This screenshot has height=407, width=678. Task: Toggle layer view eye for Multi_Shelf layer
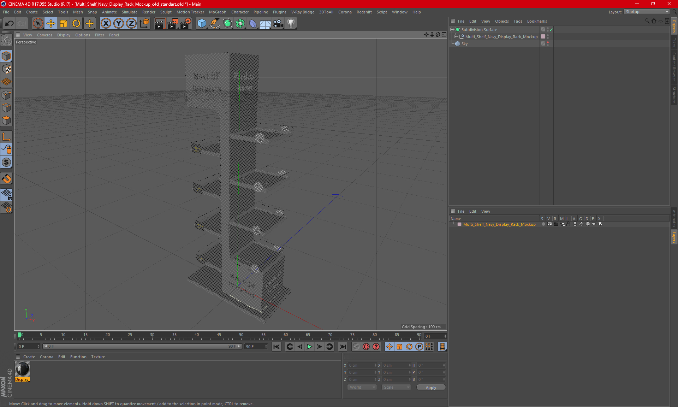tap(549, 224)
